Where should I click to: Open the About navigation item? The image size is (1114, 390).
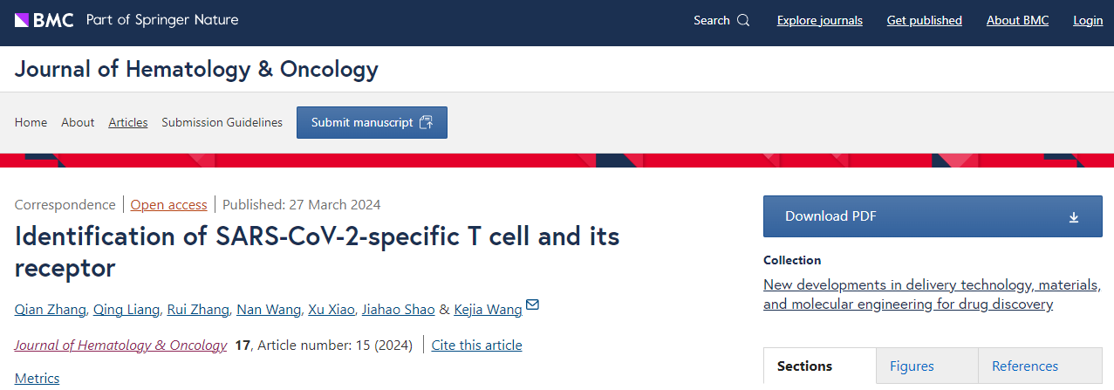(x=78, y=122)
